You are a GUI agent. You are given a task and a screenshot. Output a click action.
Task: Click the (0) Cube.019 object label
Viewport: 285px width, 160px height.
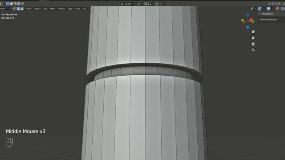point(8,18)
